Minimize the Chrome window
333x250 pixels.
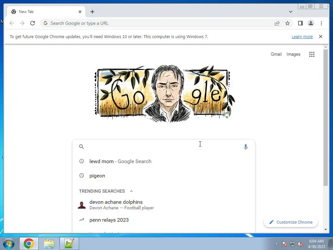click(302, 7)
